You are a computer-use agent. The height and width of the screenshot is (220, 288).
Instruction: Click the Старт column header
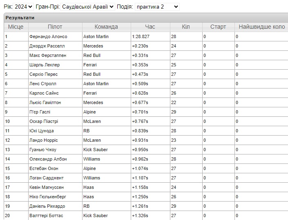click(218, 27)
